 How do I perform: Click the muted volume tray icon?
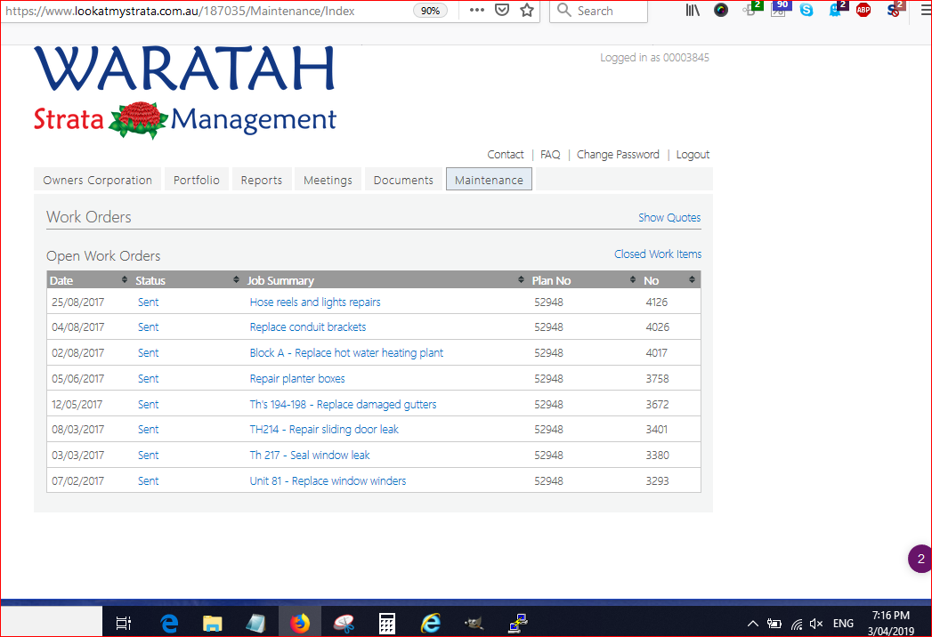click(x=816, y=624)
